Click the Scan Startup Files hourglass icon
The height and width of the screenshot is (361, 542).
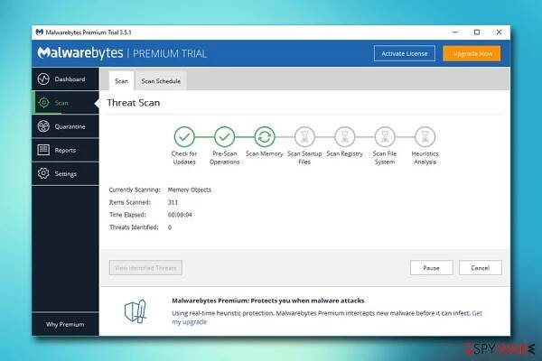point(304,136)
